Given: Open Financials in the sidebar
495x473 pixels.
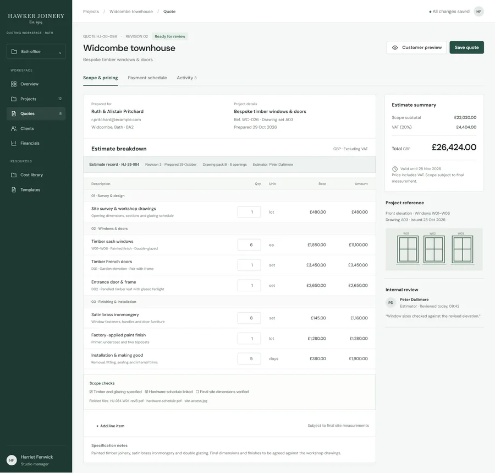Looking at the screenshot, I should [36, 143].
